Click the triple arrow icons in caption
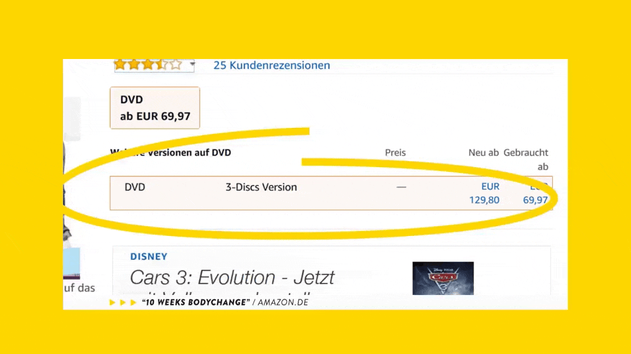 123,302
